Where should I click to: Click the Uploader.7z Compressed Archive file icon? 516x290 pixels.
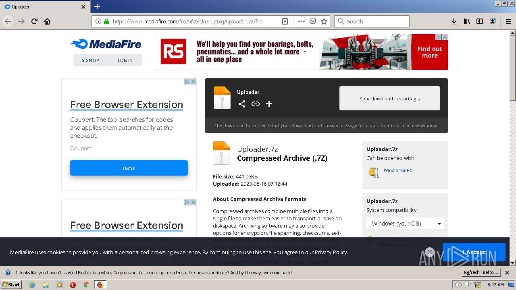[221, 153]
